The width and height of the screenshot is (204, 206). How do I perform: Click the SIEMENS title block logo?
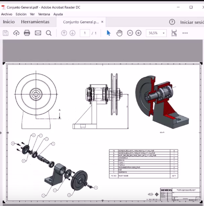tap(166, 190)
